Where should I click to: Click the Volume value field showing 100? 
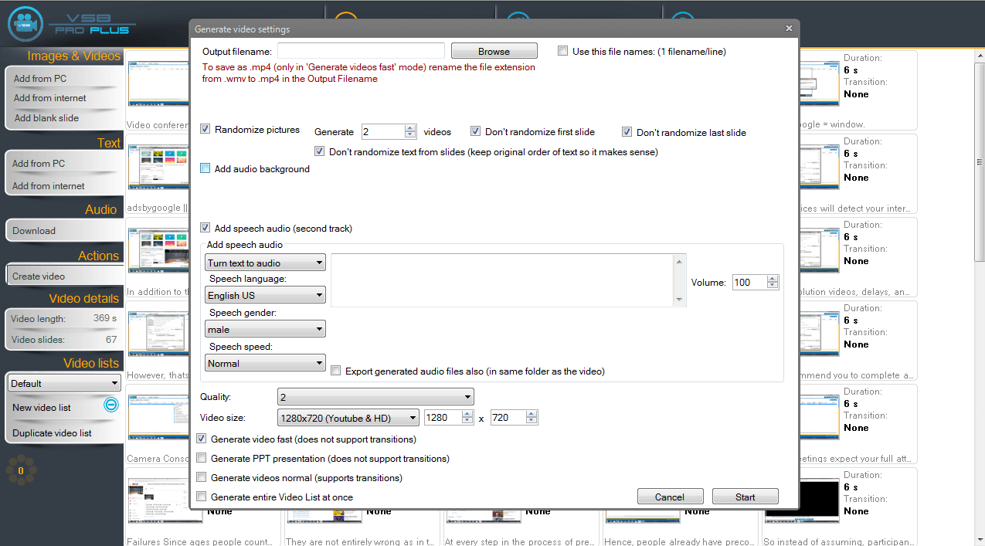[749, 283]
